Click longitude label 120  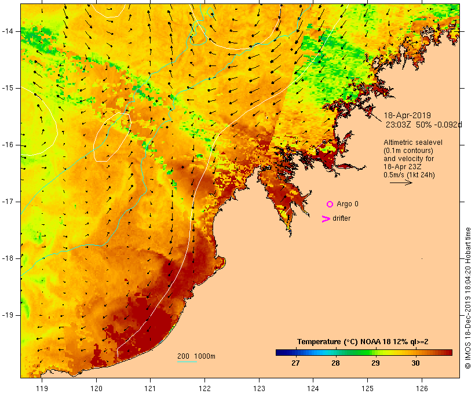(96, 388)
